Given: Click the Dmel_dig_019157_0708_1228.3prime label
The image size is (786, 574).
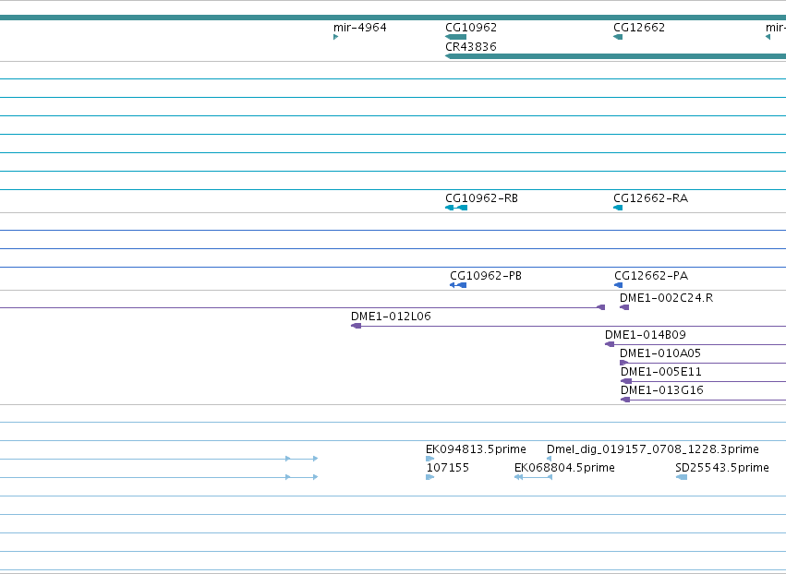Looking at the screenshot, I should (653, 448).
